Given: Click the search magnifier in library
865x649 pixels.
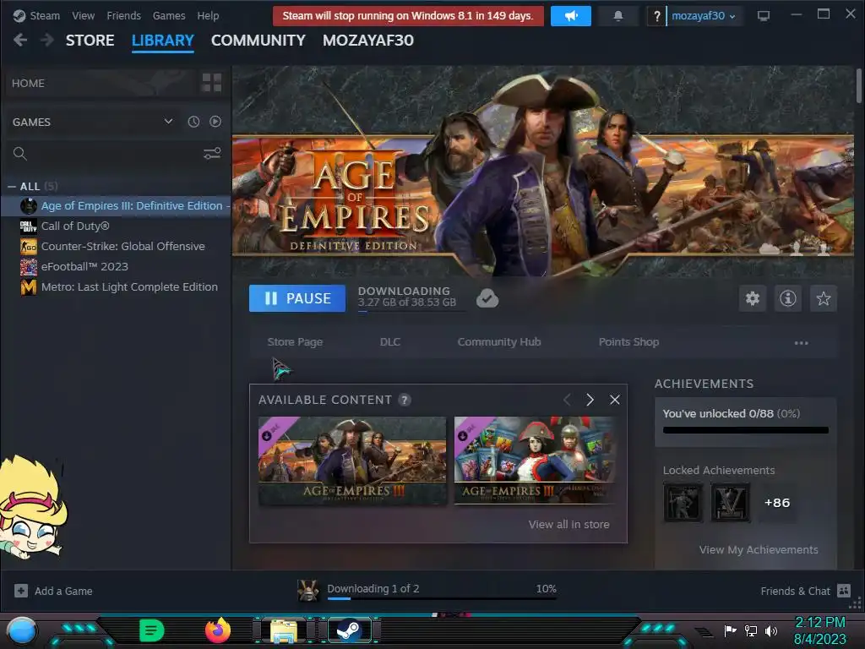Looking at the screenshot, I should 20,154.
